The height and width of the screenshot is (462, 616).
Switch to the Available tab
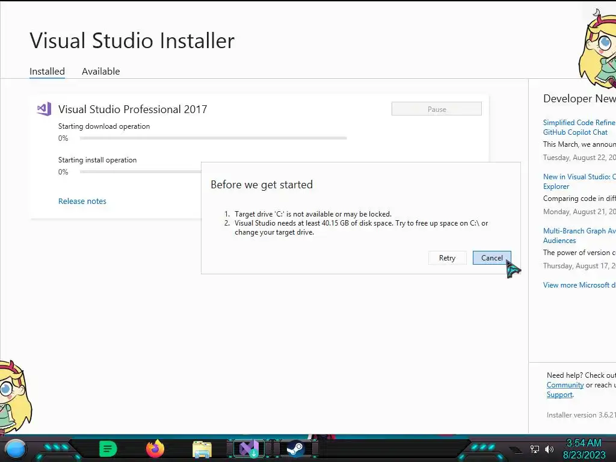pyautogui.click(x=100, y=71)
